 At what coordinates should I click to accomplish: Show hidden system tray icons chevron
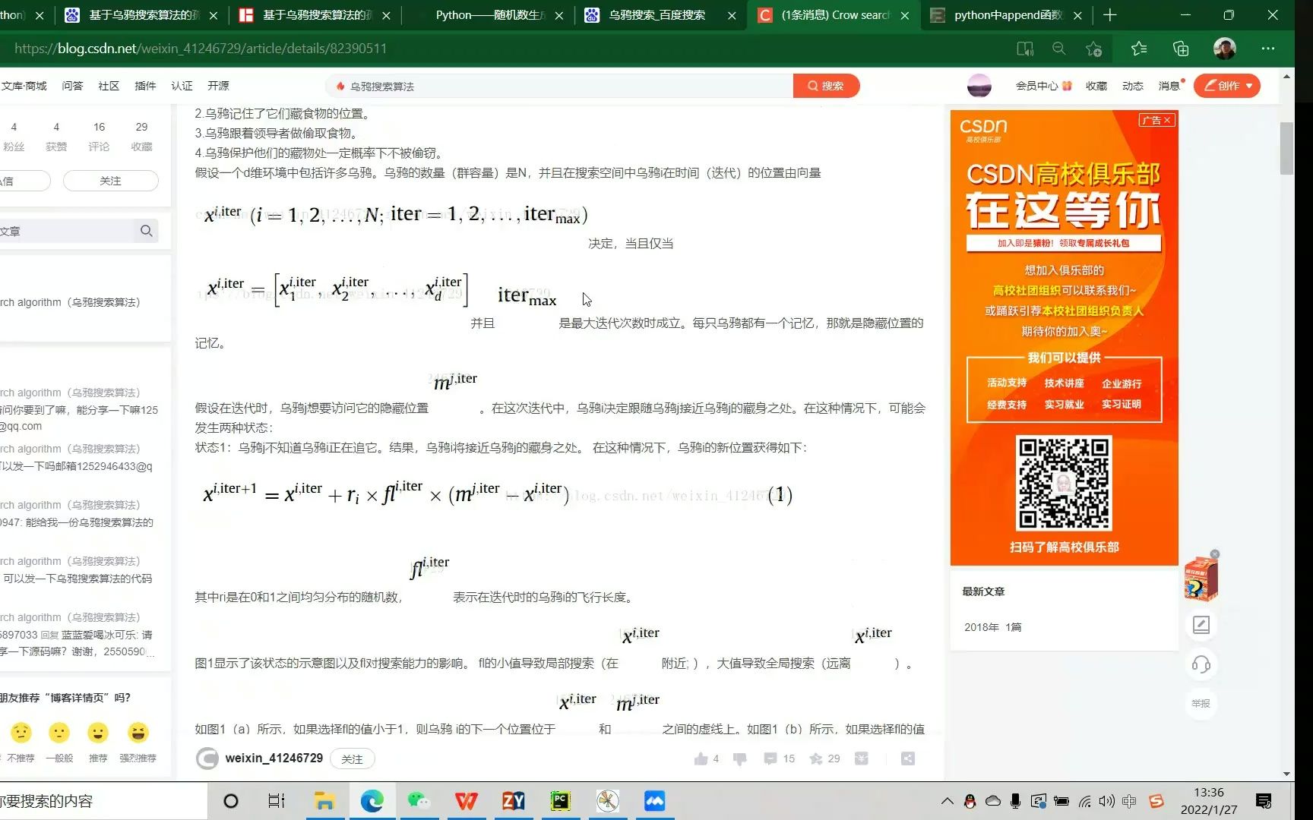pos(947,801)
